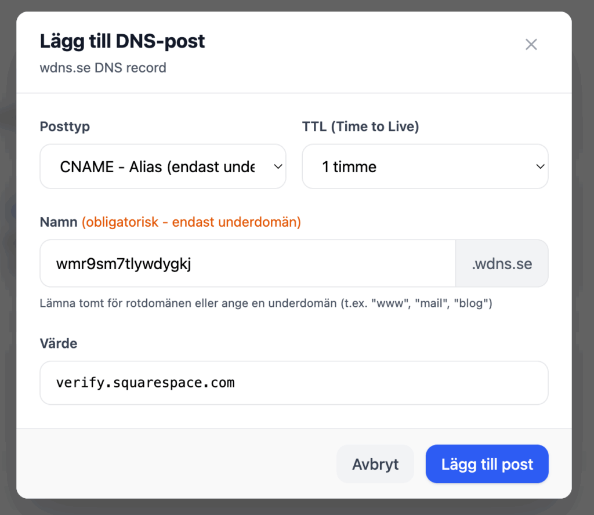Click the 'Lämna tomt för rotdomänen' helper text
594x515 pixels.
[x=266, y=303]
